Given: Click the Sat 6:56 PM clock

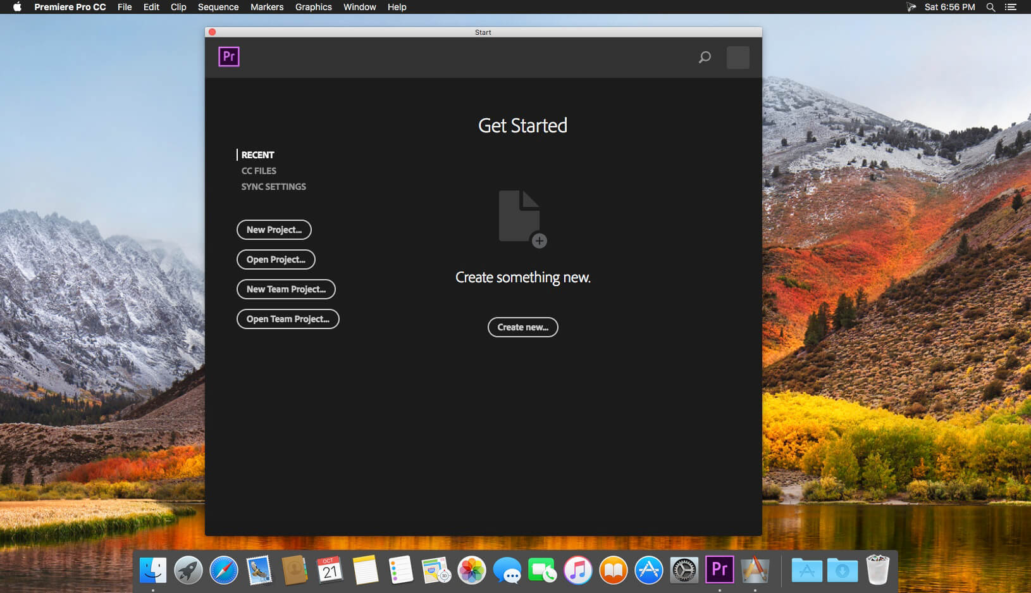Looking at the screenshot, I should [950, 7].
